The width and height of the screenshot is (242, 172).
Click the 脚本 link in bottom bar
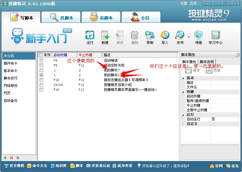click(77, 166)
